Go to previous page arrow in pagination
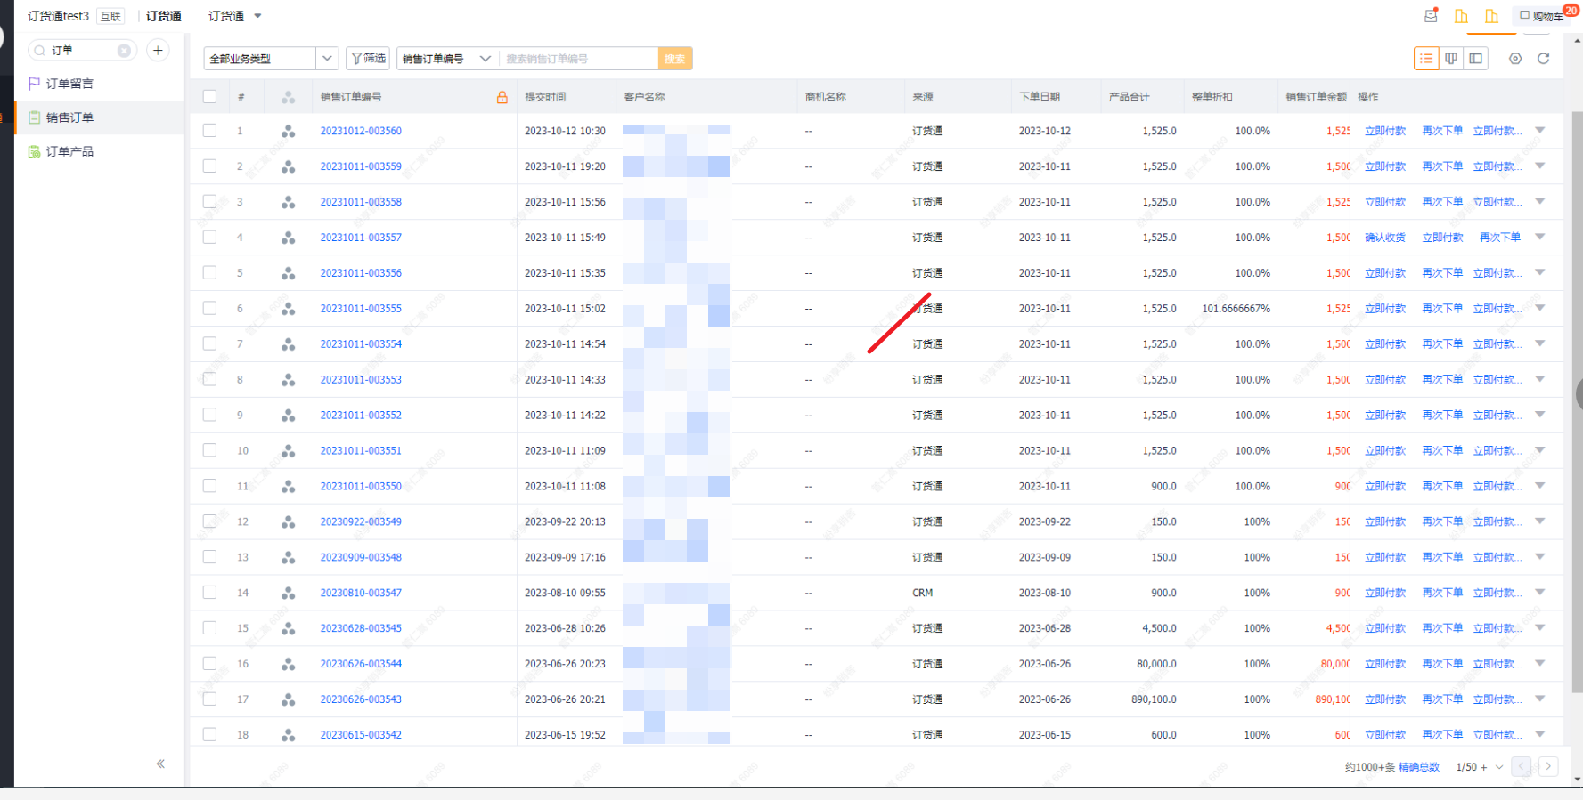 coord(1522,766)
